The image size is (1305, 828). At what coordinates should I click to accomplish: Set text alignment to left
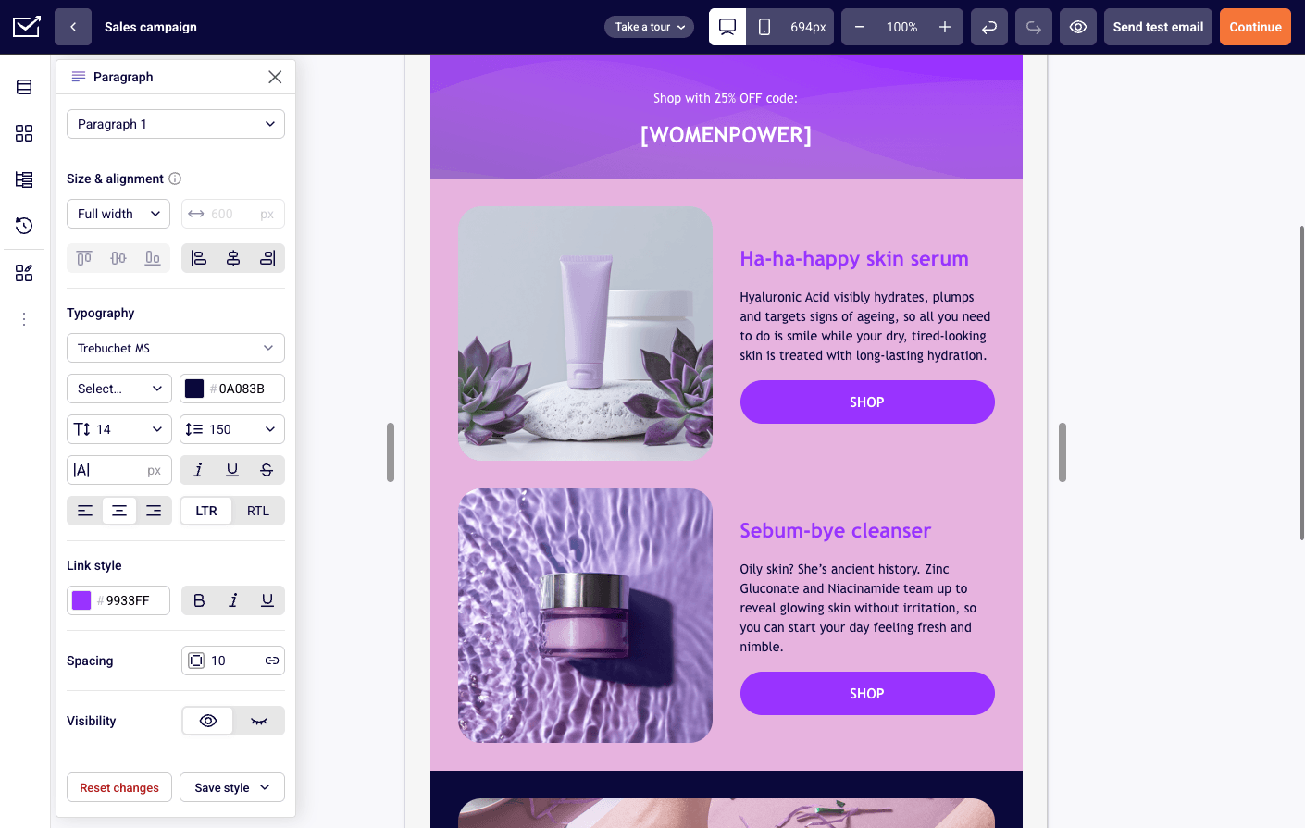pyautogui.click(x=85, y=511)
